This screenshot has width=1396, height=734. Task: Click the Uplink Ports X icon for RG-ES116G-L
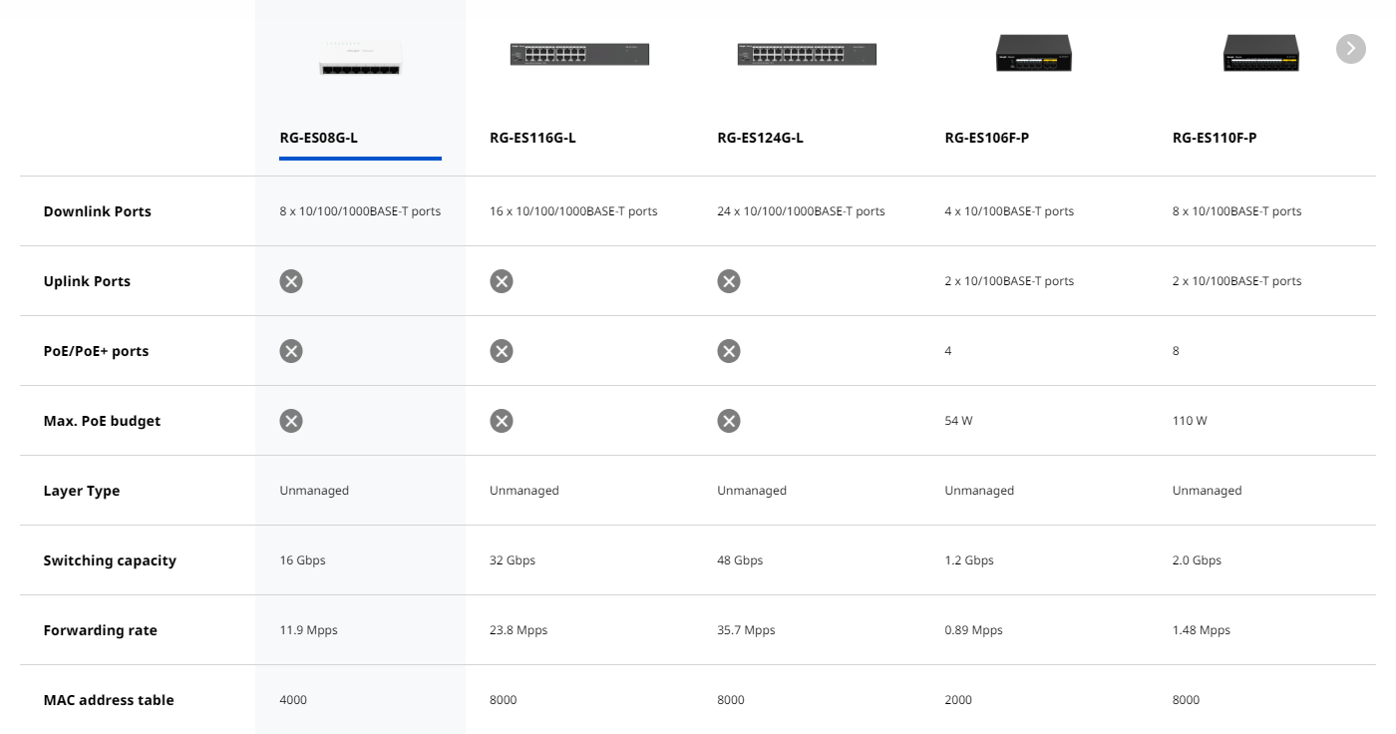pos(502,281)
